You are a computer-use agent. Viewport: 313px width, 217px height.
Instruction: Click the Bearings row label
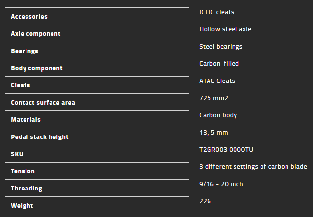pos(25,51)
